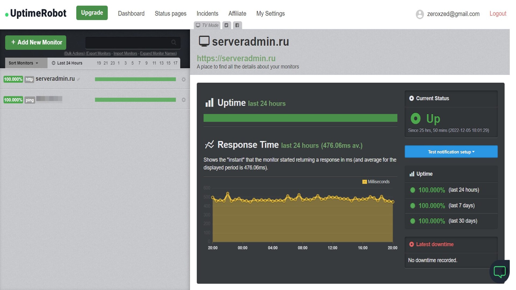Screen dimensions: 516x290
Task: Open the https://serveradmin.ru link
Action: click(x=236, y=58)
